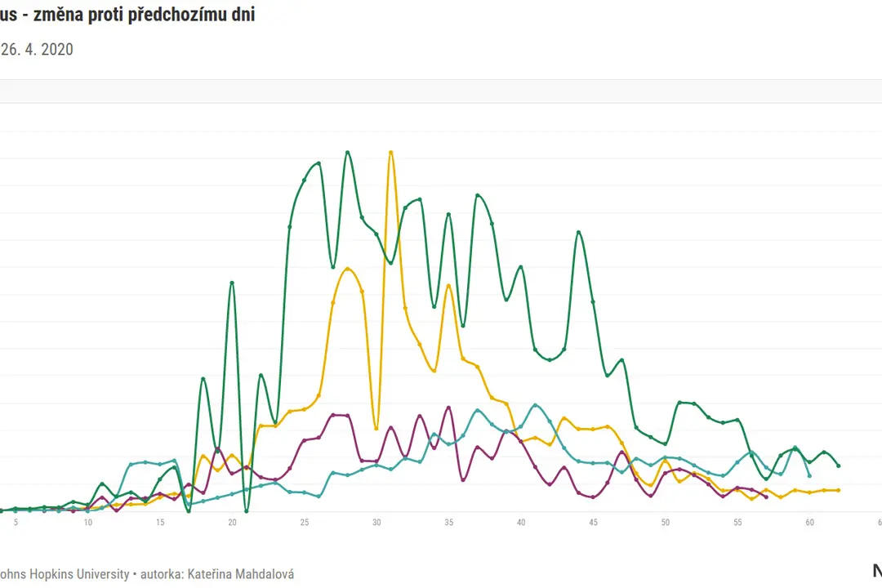This screenshot has height=588, width=882.
Task: Click the x-axis label 25
Action: [305, 522]
